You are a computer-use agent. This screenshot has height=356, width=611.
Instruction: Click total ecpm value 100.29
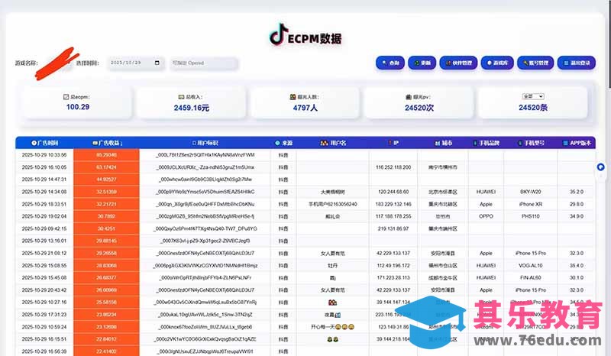click(x=78, y=107)
